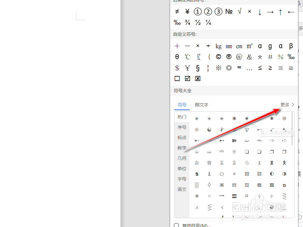Insert the crossed box ☒ symbol
The height and width of the screenshot is (227, 303).
tap(198, 79)
